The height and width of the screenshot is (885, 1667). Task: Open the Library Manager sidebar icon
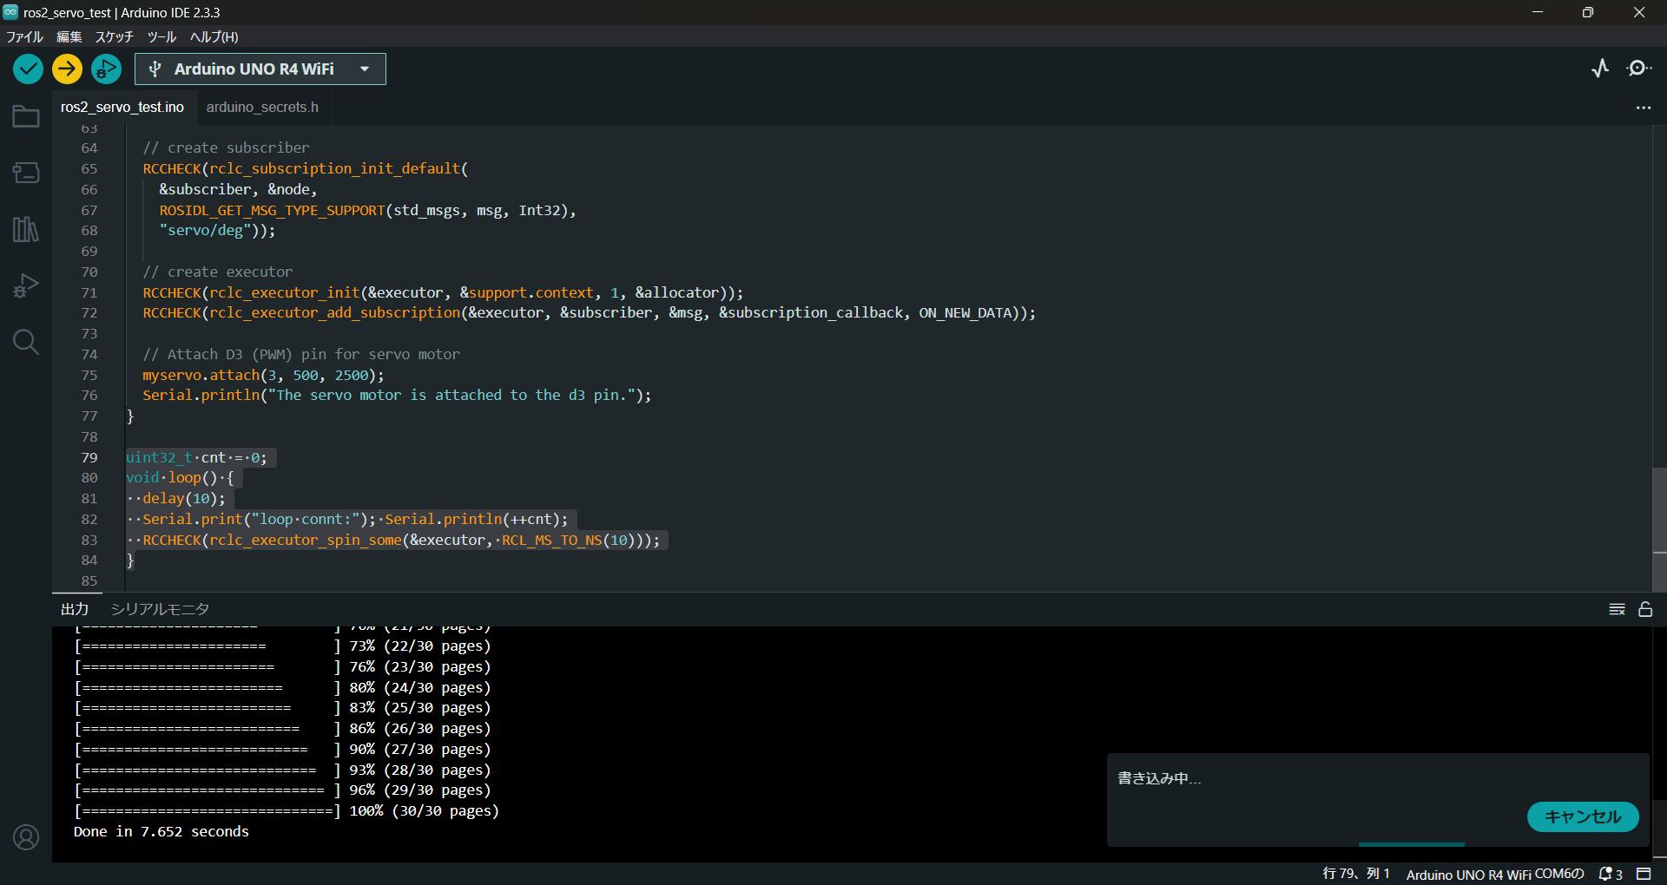pos(26,229)
